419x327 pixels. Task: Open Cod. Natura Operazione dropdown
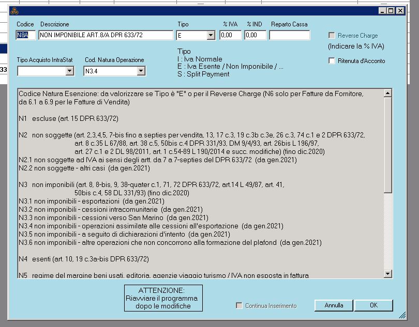click(x=141, y=71)
